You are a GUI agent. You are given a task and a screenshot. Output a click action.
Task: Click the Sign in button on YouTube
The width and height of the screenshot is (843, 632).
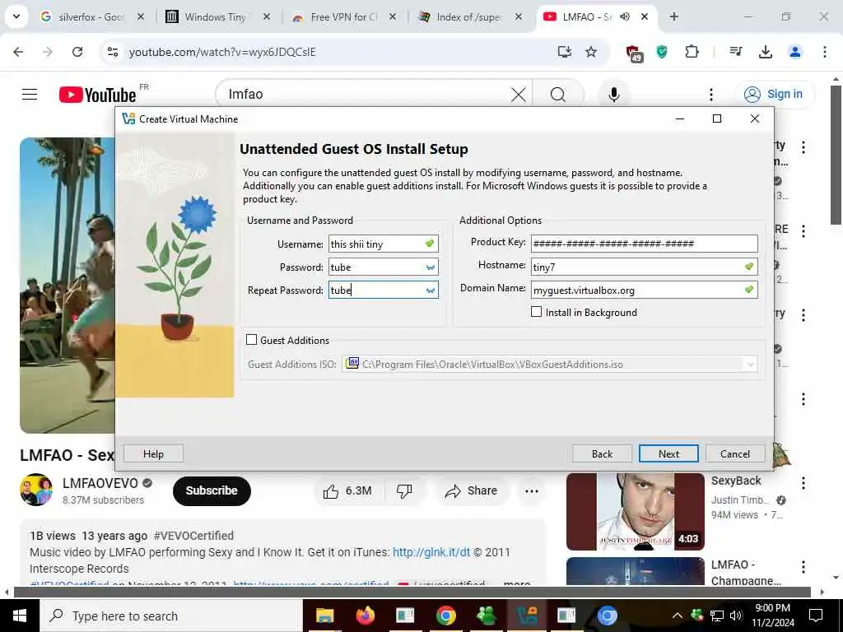pyautogui.click(x=775, y=95)
